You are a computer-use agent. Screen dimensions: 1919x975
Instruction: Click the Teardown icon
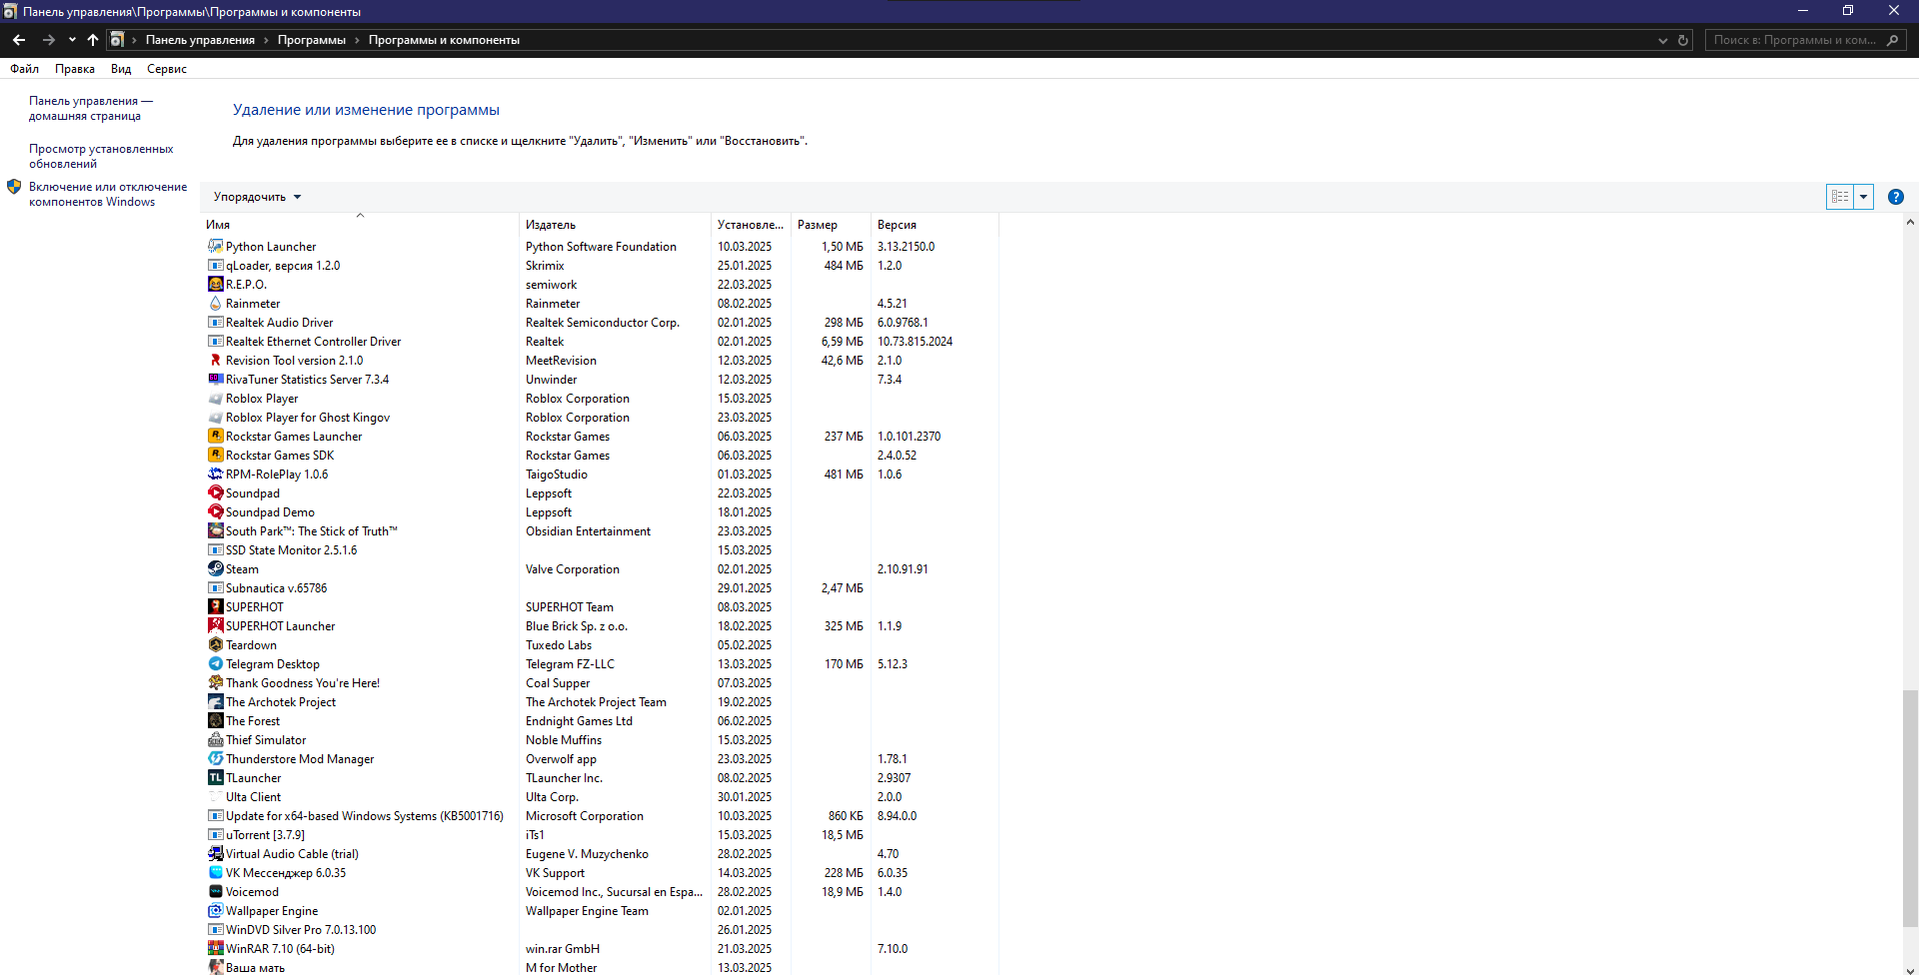[x=215, y=645]
